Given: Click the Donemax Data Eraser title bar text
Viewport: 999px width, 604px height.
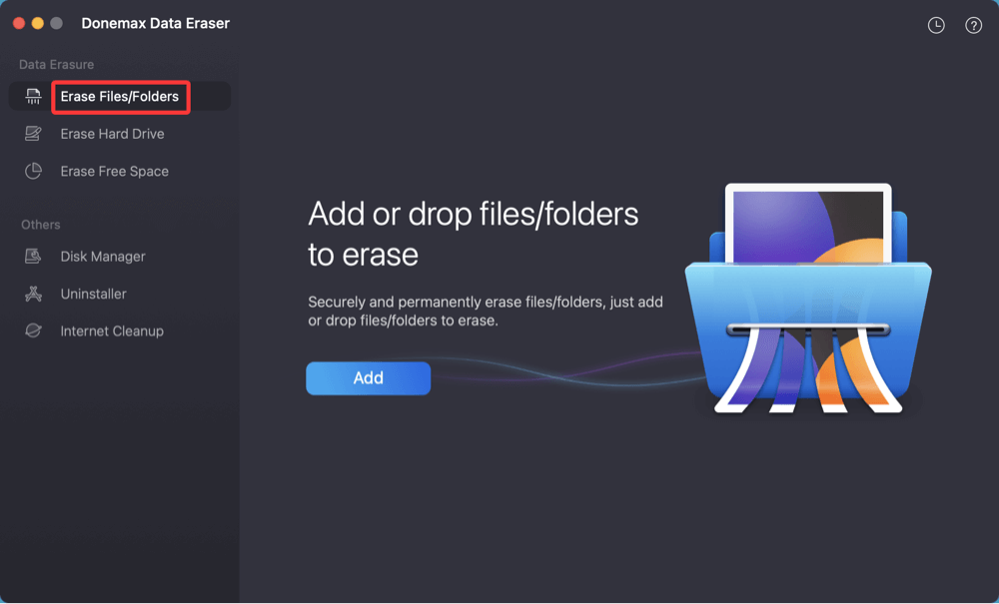Looking at the screenshot, I should tap(155, 21).
